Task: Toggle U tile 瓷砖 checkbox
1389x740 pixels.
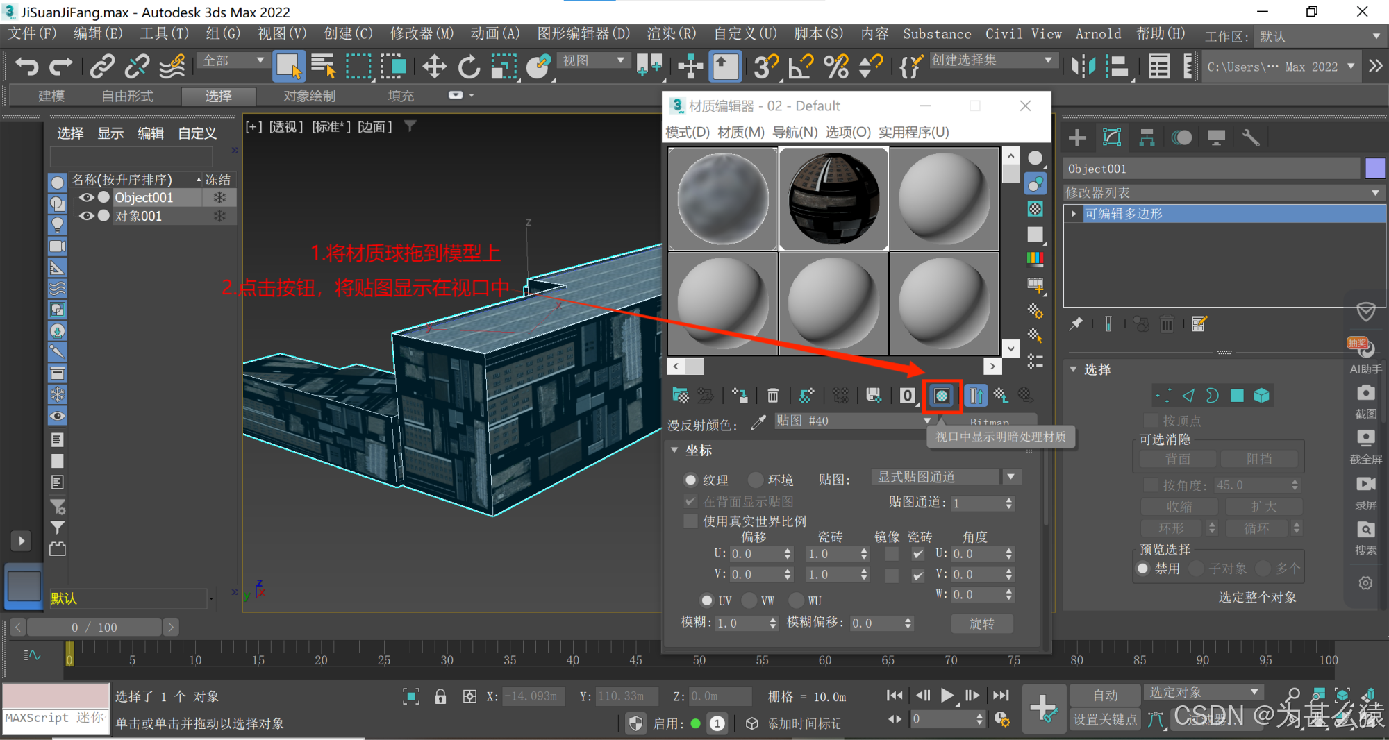Action: [918, 554]
